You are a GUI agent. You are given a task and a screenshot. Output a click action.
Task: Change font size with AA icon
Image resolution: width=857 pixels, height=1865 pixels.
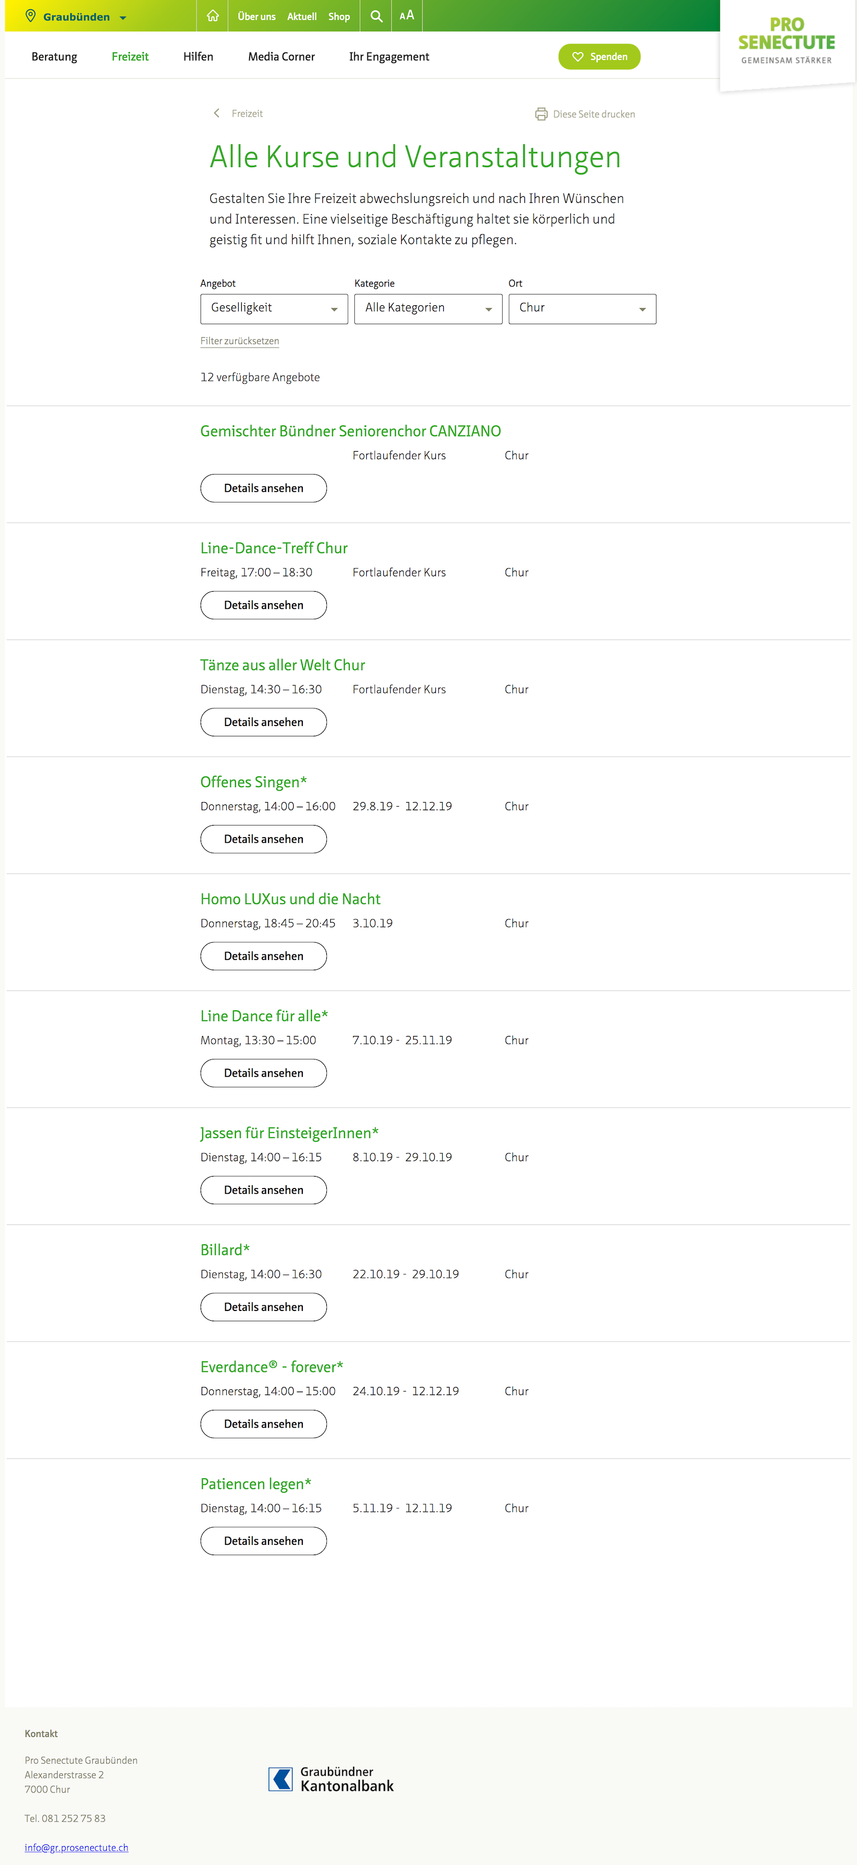(x=406, y=15)
